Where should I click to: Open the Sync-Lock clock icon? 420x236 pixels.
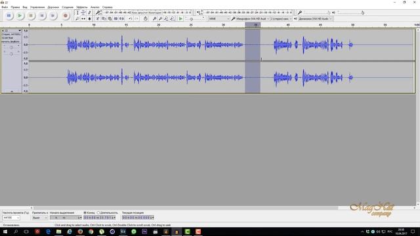point(145,19)
